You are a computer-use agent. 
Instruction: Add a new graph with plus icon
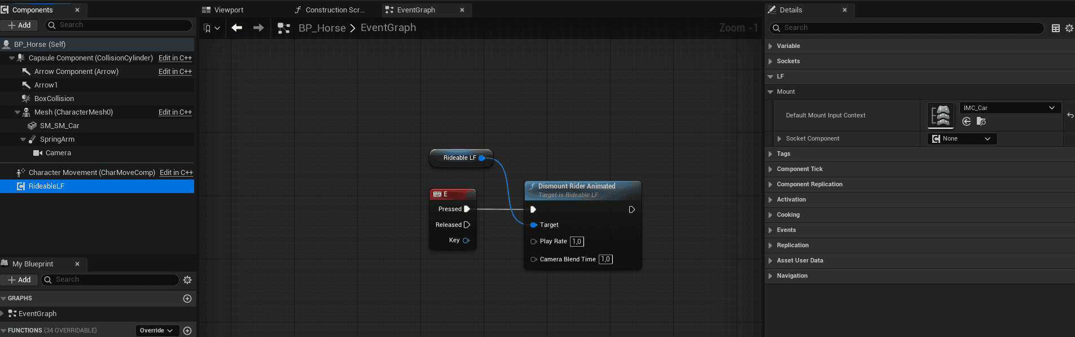coord(187,299)
